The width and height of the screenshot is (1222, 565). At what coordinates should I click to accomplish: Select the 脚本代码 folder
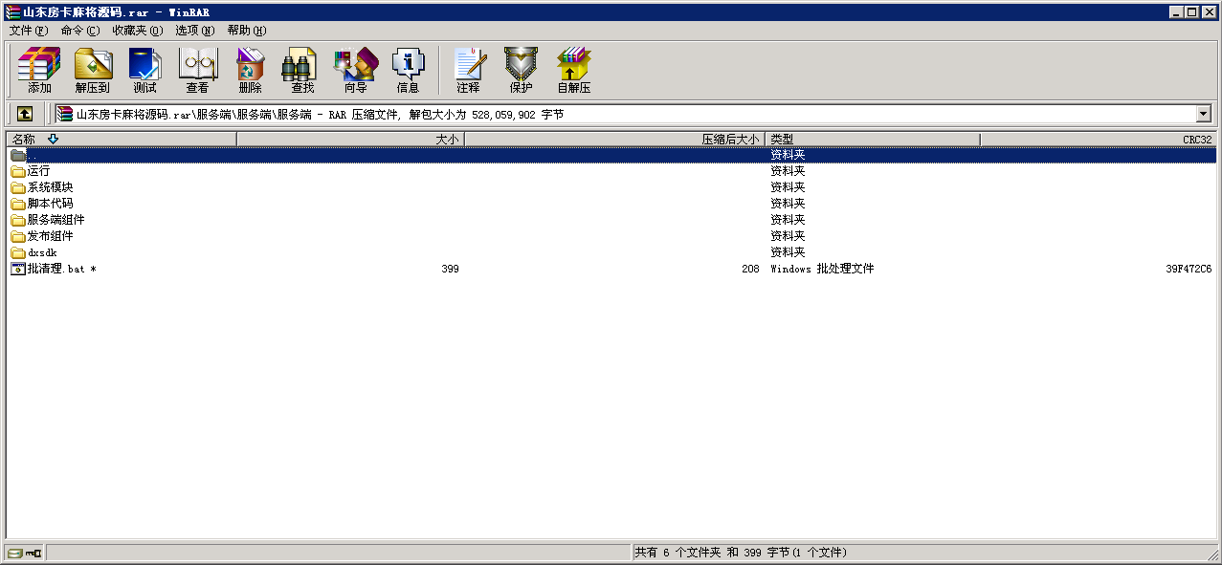[x=50, y=204]
